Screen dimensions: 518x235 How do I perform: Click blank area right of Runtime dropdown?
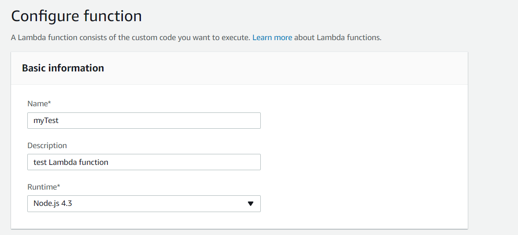click(352, 203)
